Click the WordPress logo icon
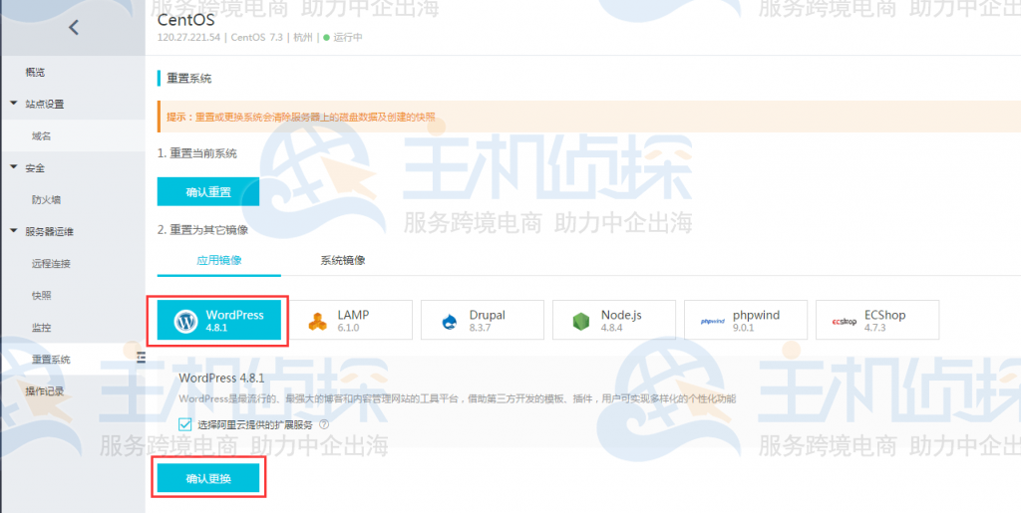The height and width of the screenshot is (513, 1021). pos(186,321)
